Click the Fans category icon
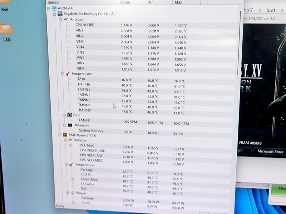The width and height of the screenshot is (286, 214). pos(69,115)
